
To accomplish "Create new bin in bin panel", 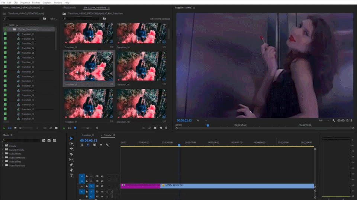I will (x=155, y=128).
